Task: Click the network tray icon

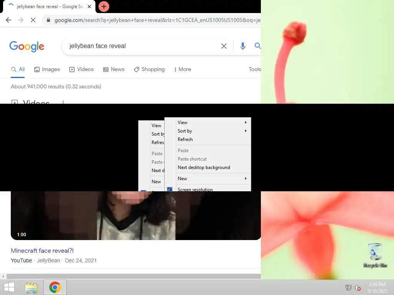Action: (x=349, y=287)
